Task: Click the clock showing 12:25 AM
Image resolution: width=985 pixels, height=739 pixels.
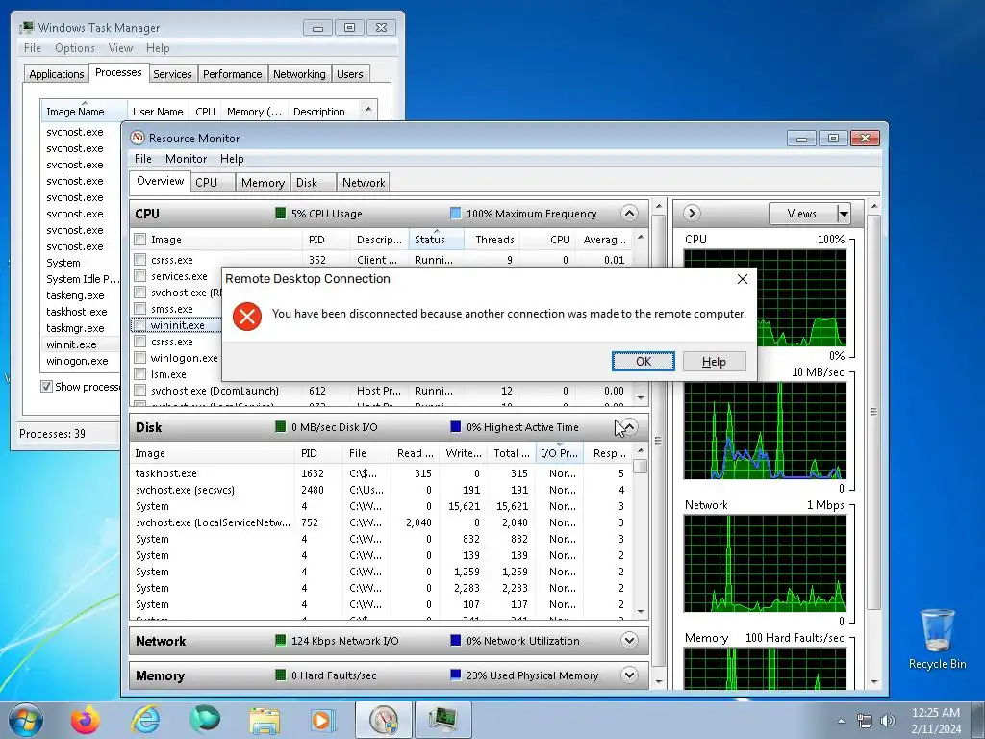Action: (x=935, y=713)
